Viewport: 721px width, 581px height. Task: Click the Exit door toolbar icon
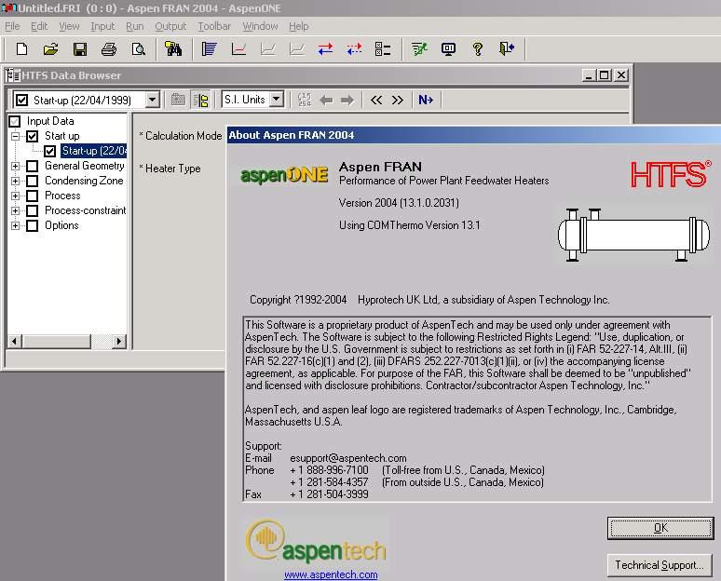507,48
